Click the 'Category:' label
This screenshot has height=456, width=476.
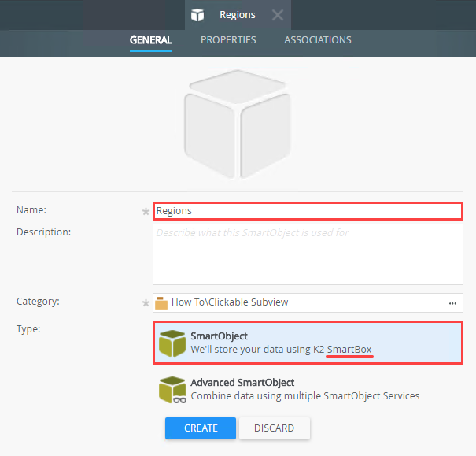[x=38, y=302]
